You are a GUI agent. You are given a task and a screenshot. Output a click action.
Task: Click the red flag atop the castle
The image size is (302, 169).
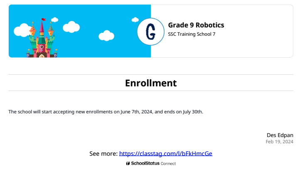point(44,20)
